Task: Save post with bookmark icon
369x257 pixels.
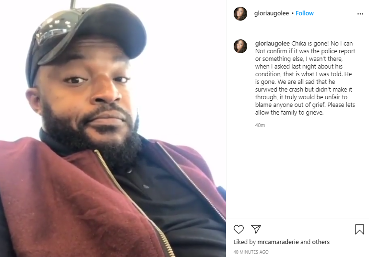Action: (x=359, y=229)
